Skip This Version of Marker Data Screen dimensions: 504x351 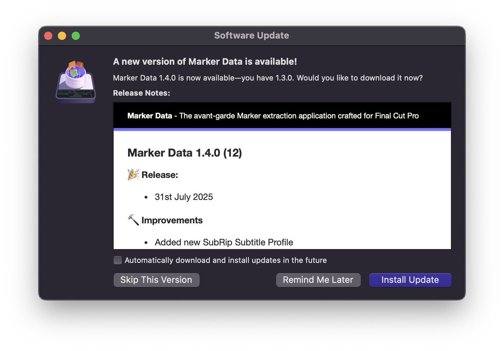(156, 280)
